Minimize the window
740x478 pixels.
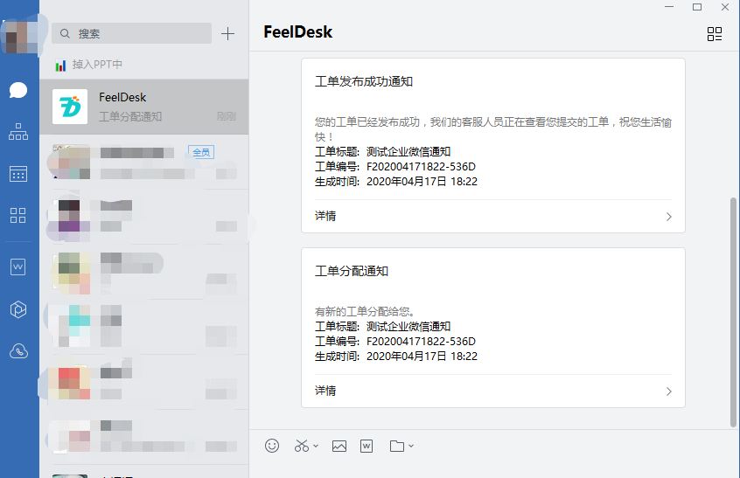669,7
